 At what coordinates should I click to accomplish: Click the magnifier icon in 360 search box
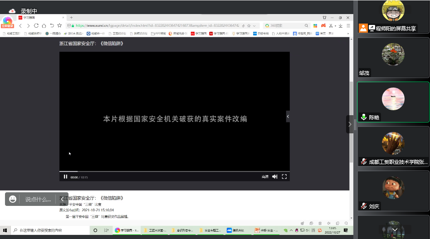click(x=306, y=25)
